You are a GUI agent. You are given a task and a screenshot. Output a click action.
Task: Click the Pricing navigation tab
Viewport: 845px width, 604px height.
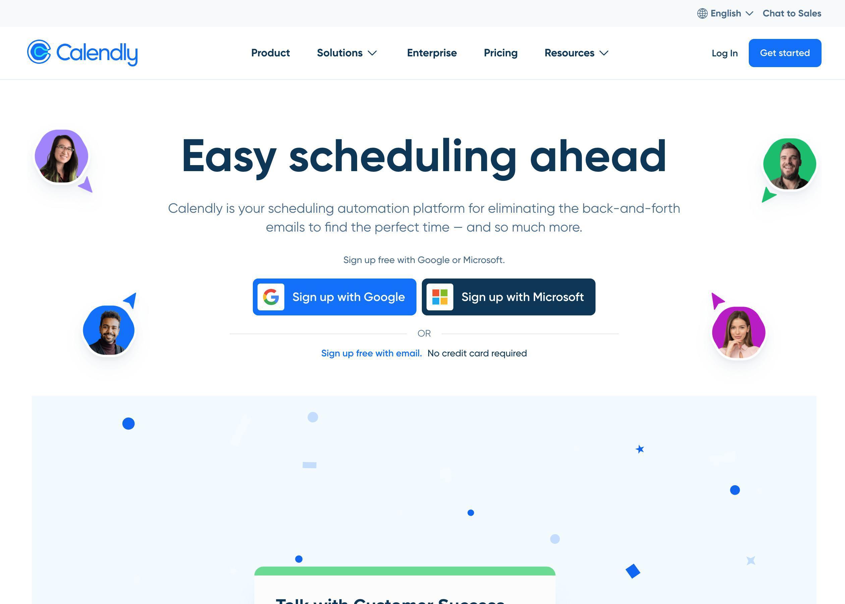tap(501, 53)
